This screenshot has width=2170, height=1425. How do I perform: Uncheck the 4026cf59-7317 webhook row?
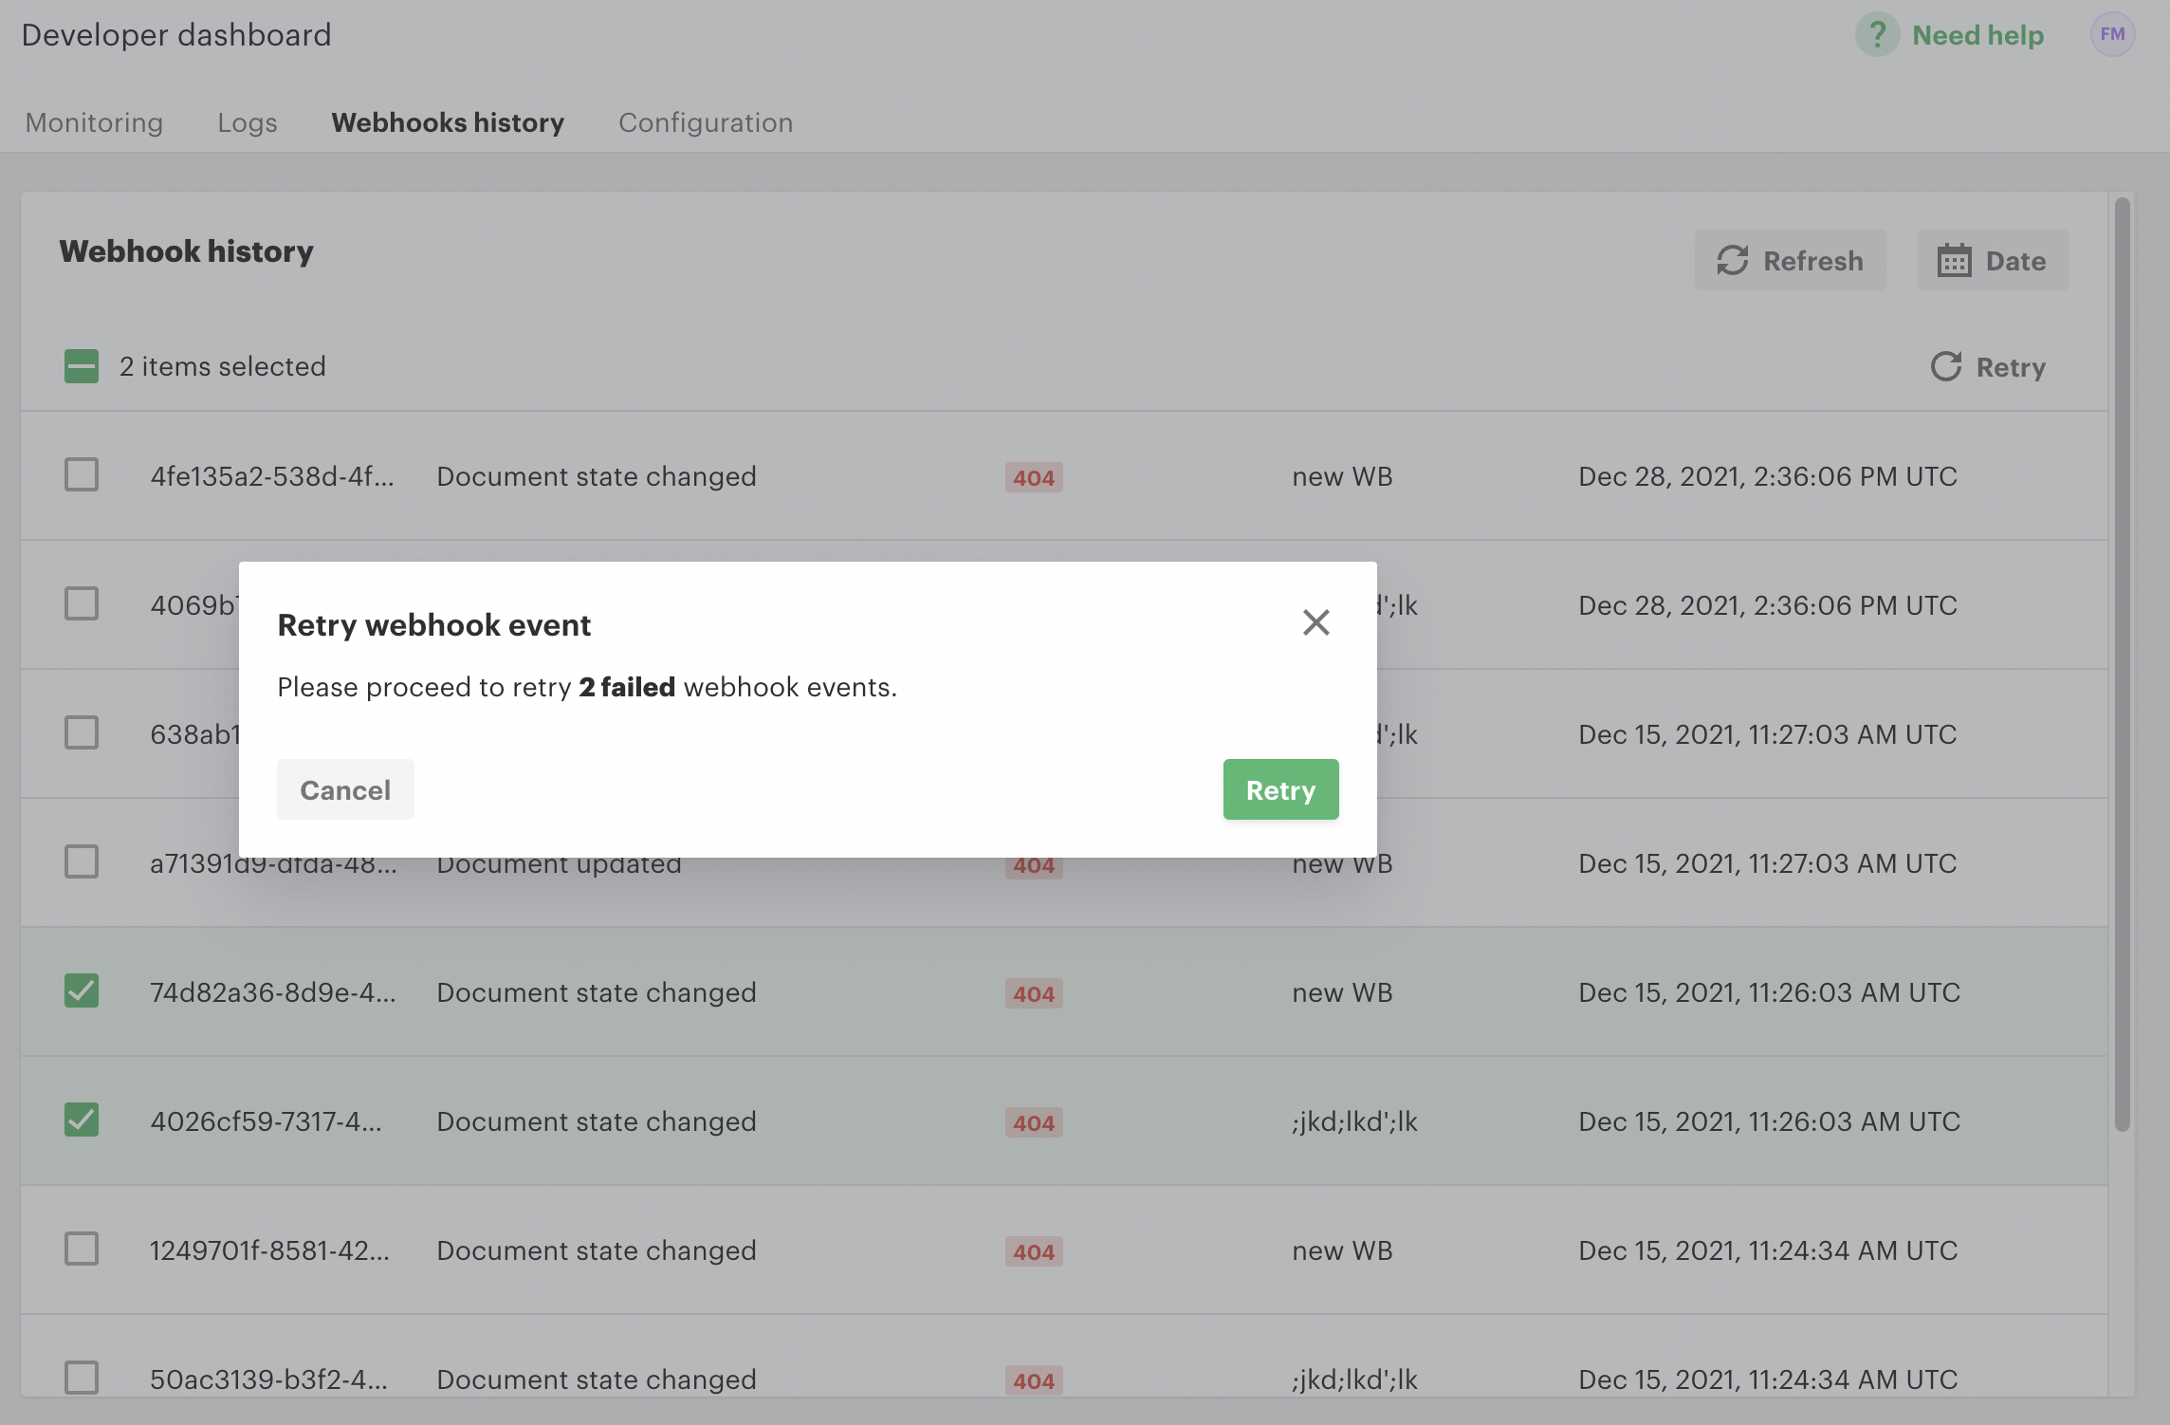click(x=82, y=1120)
